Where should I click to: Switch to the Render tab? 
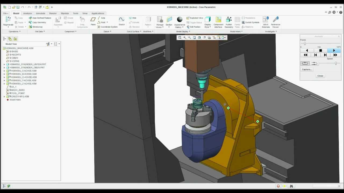[53, 13]
